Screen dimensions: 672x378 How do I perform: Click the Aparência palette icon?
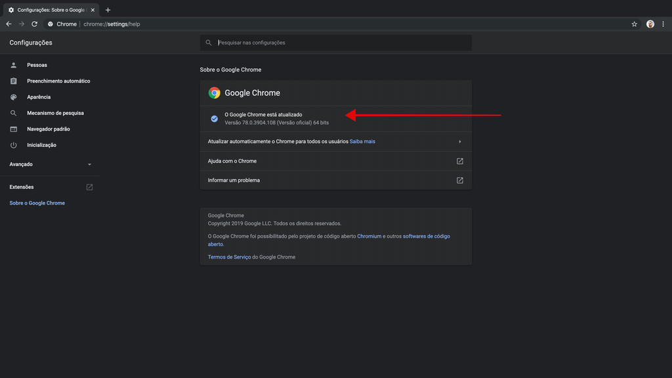click(x=14, y=97)
